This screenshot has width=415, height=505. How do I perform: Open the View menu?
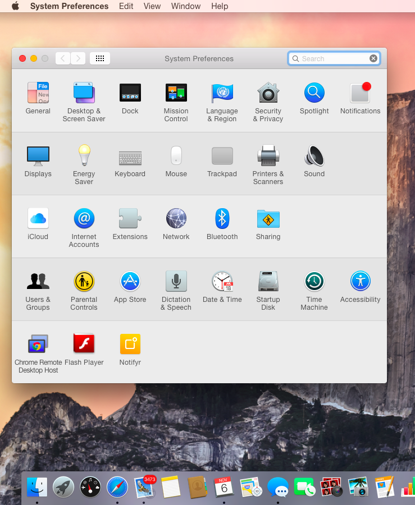(152, 6)
